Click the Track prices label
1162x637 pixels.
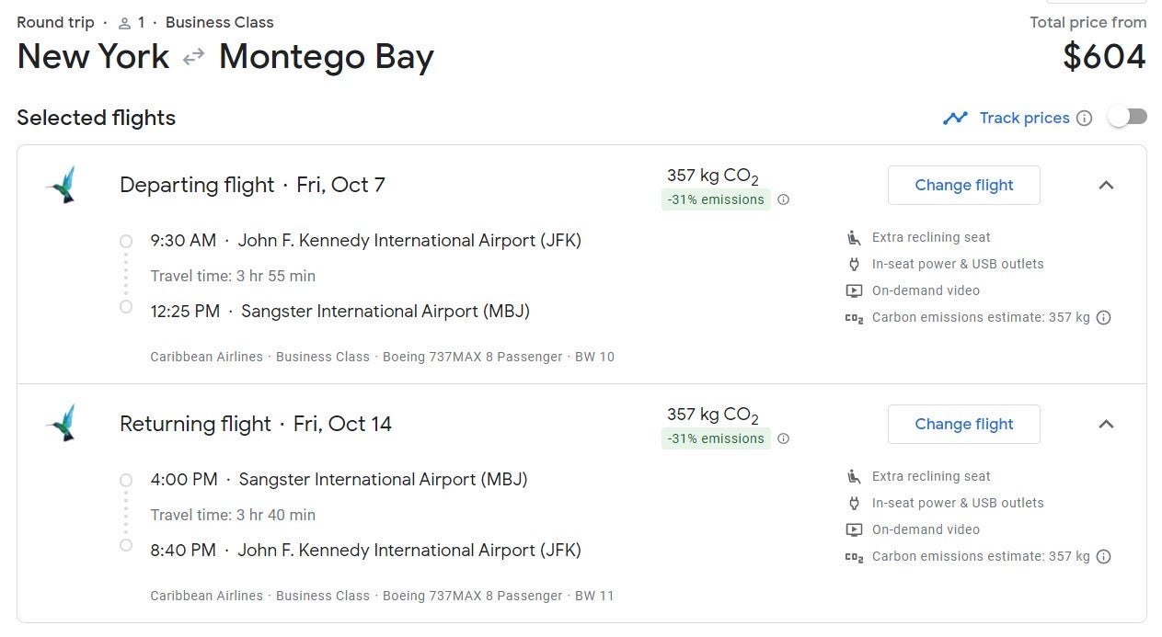tap(1024, 118)
